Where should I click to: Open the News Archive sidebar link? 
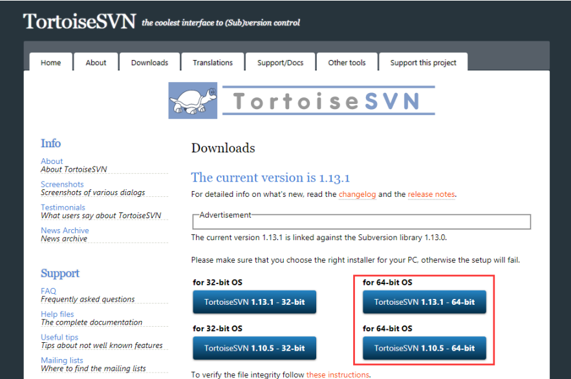click(x=65, y=230)
